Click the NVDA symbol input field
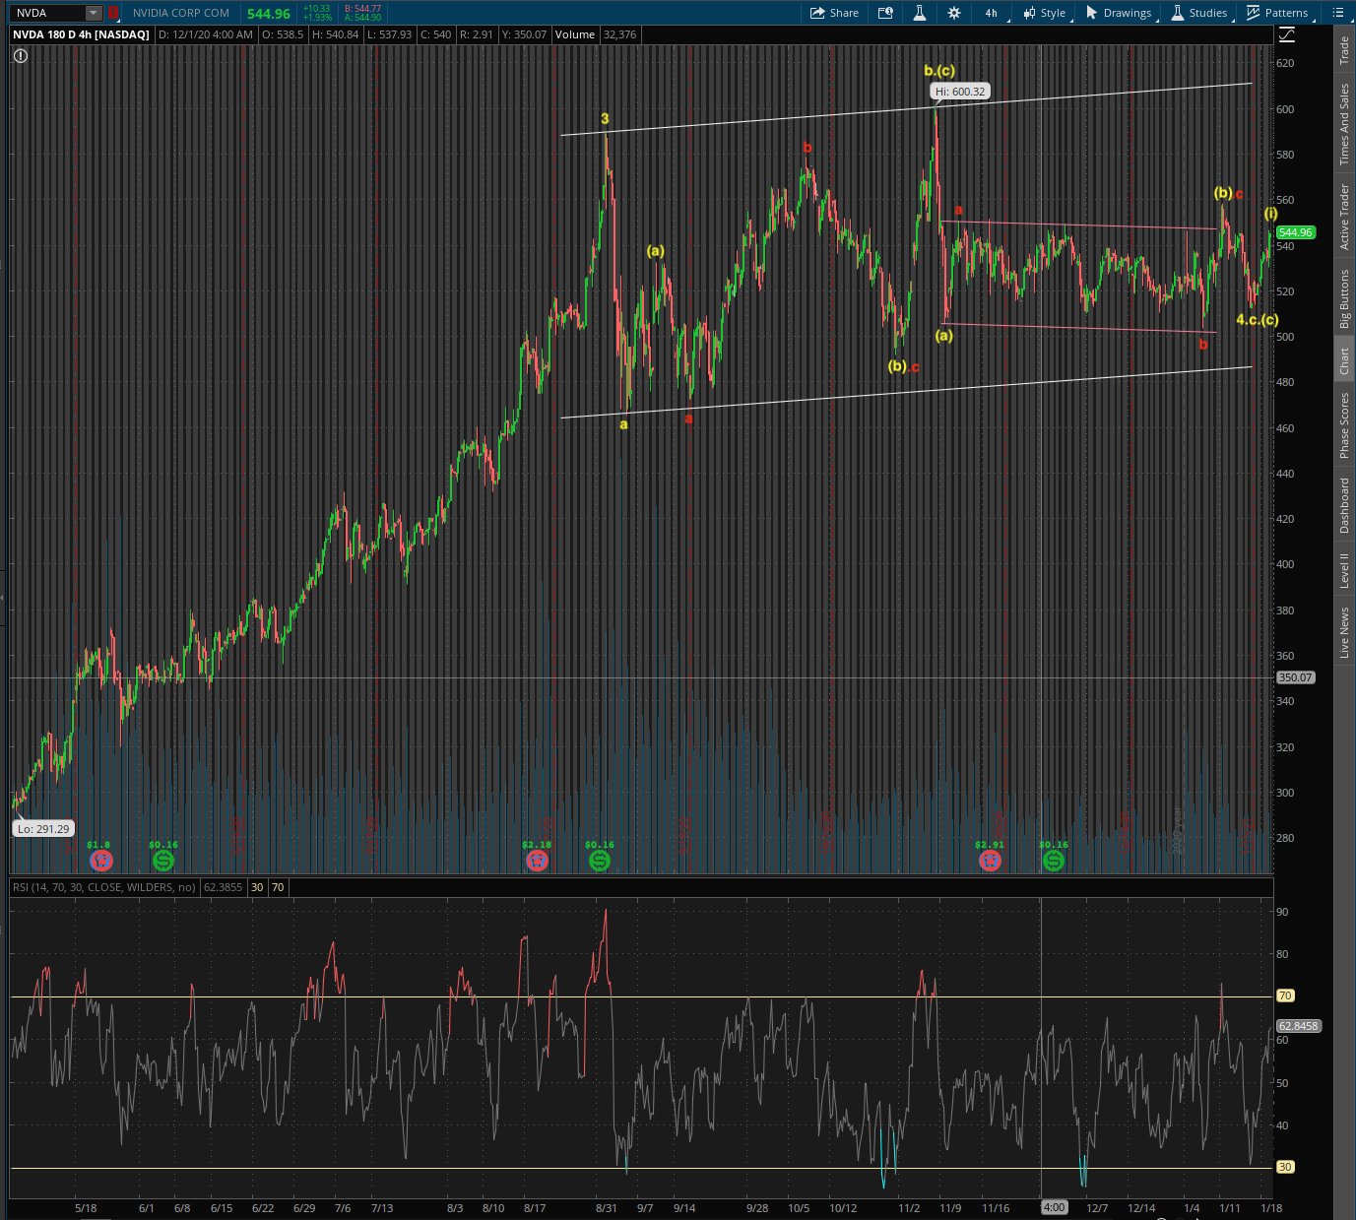The image size is (1356, 1220). (48, 13)
